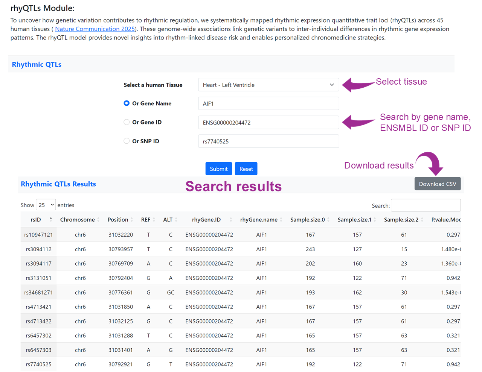Sort by Position column sort icon
The width and height of the screenshot is (482, 372).
coord(132,220)
